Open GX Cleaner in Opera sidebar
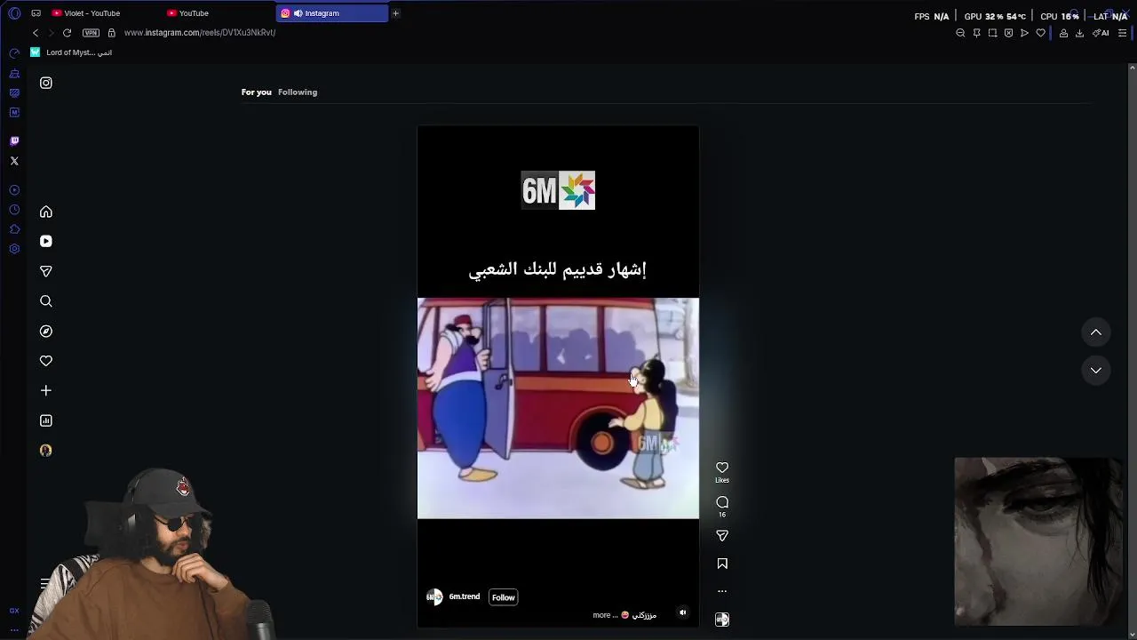This screenshot has height=640, width=1137. 14,74
